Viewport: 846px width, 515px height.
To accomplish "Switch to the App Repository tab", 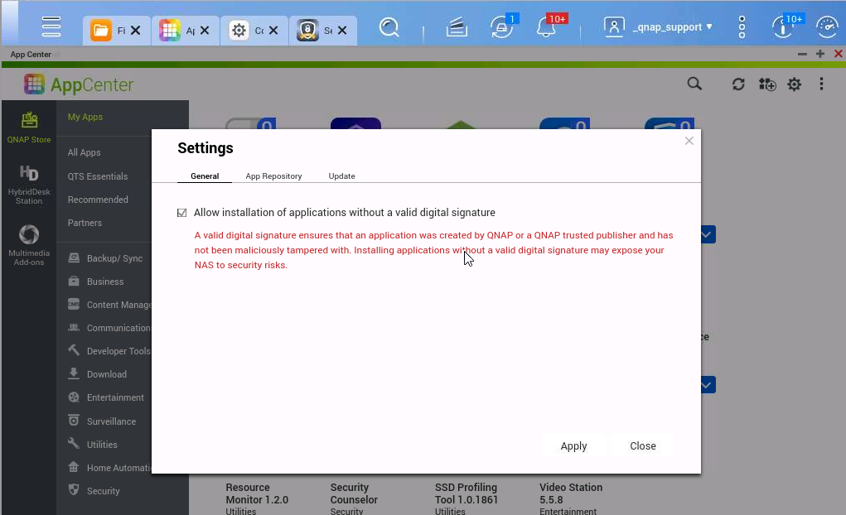I will point(273,176).
